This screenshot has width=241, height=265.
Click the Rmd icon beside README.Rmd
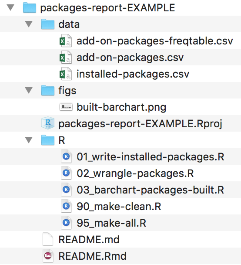coord(48,256)
